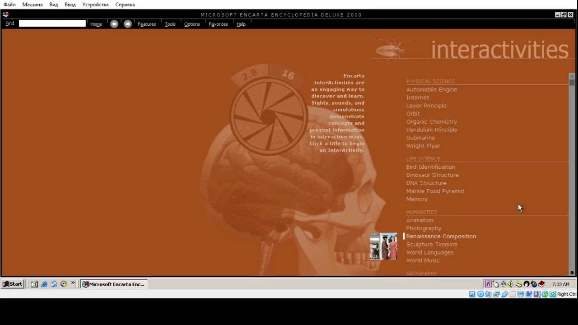Click the black penguin tray icon

click(527, 284)
